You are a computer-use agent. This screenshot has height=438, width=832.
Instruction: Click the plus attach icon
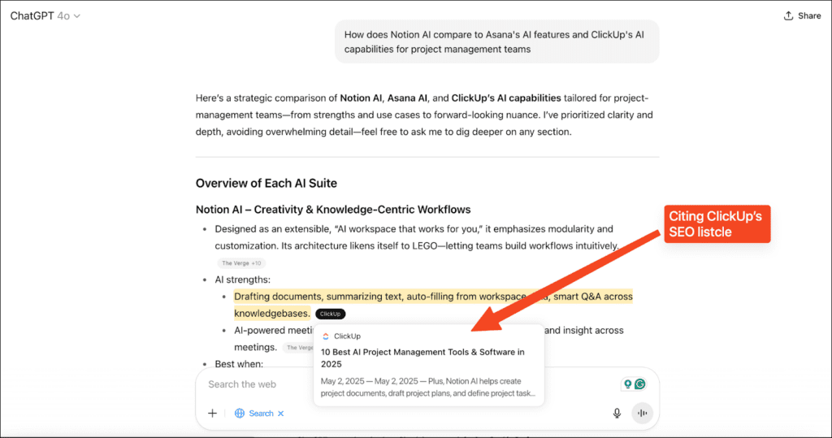point(212,413)
